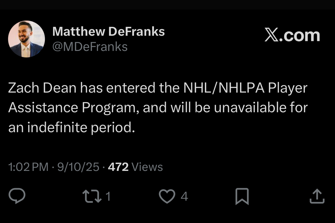The width and height of the screenshot is (335, 223).
Task: Click the words Zach Dean in tweet
Action: click(x=42, y=88)
